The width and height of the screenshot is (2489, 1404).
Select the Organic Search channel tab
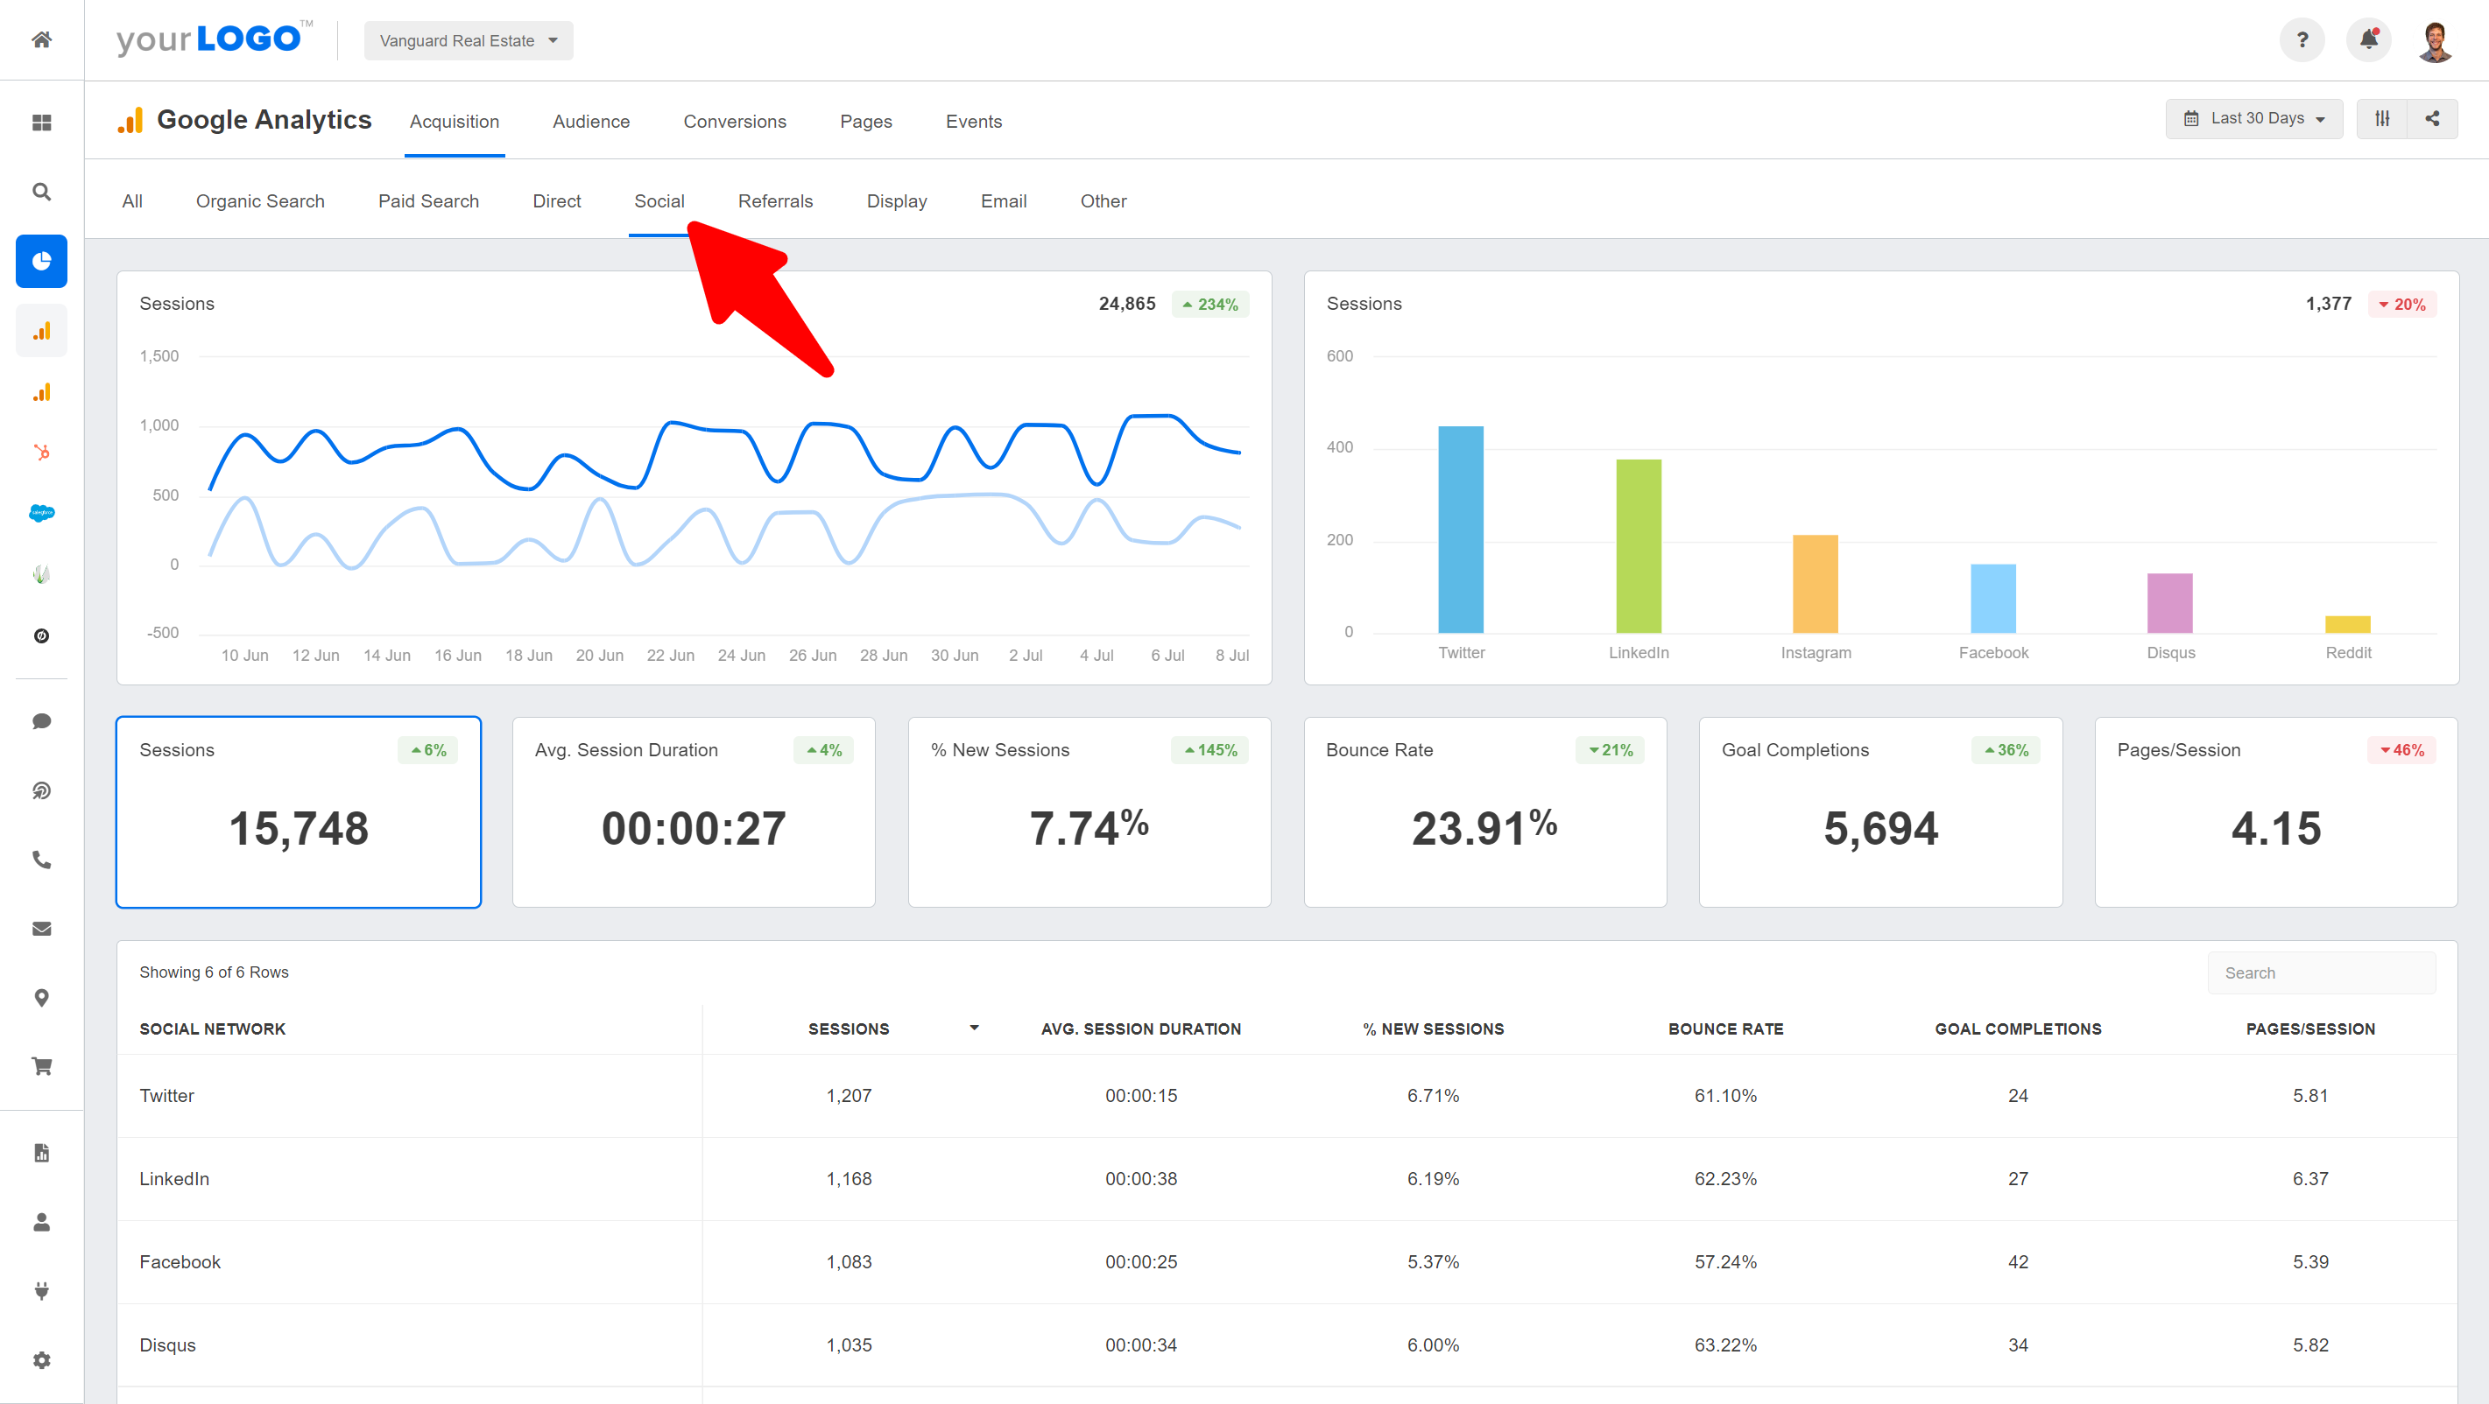pos(260,200)
